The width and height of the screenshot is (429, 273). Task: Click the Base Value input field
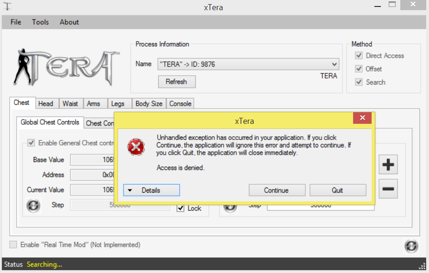coord(93,160)
